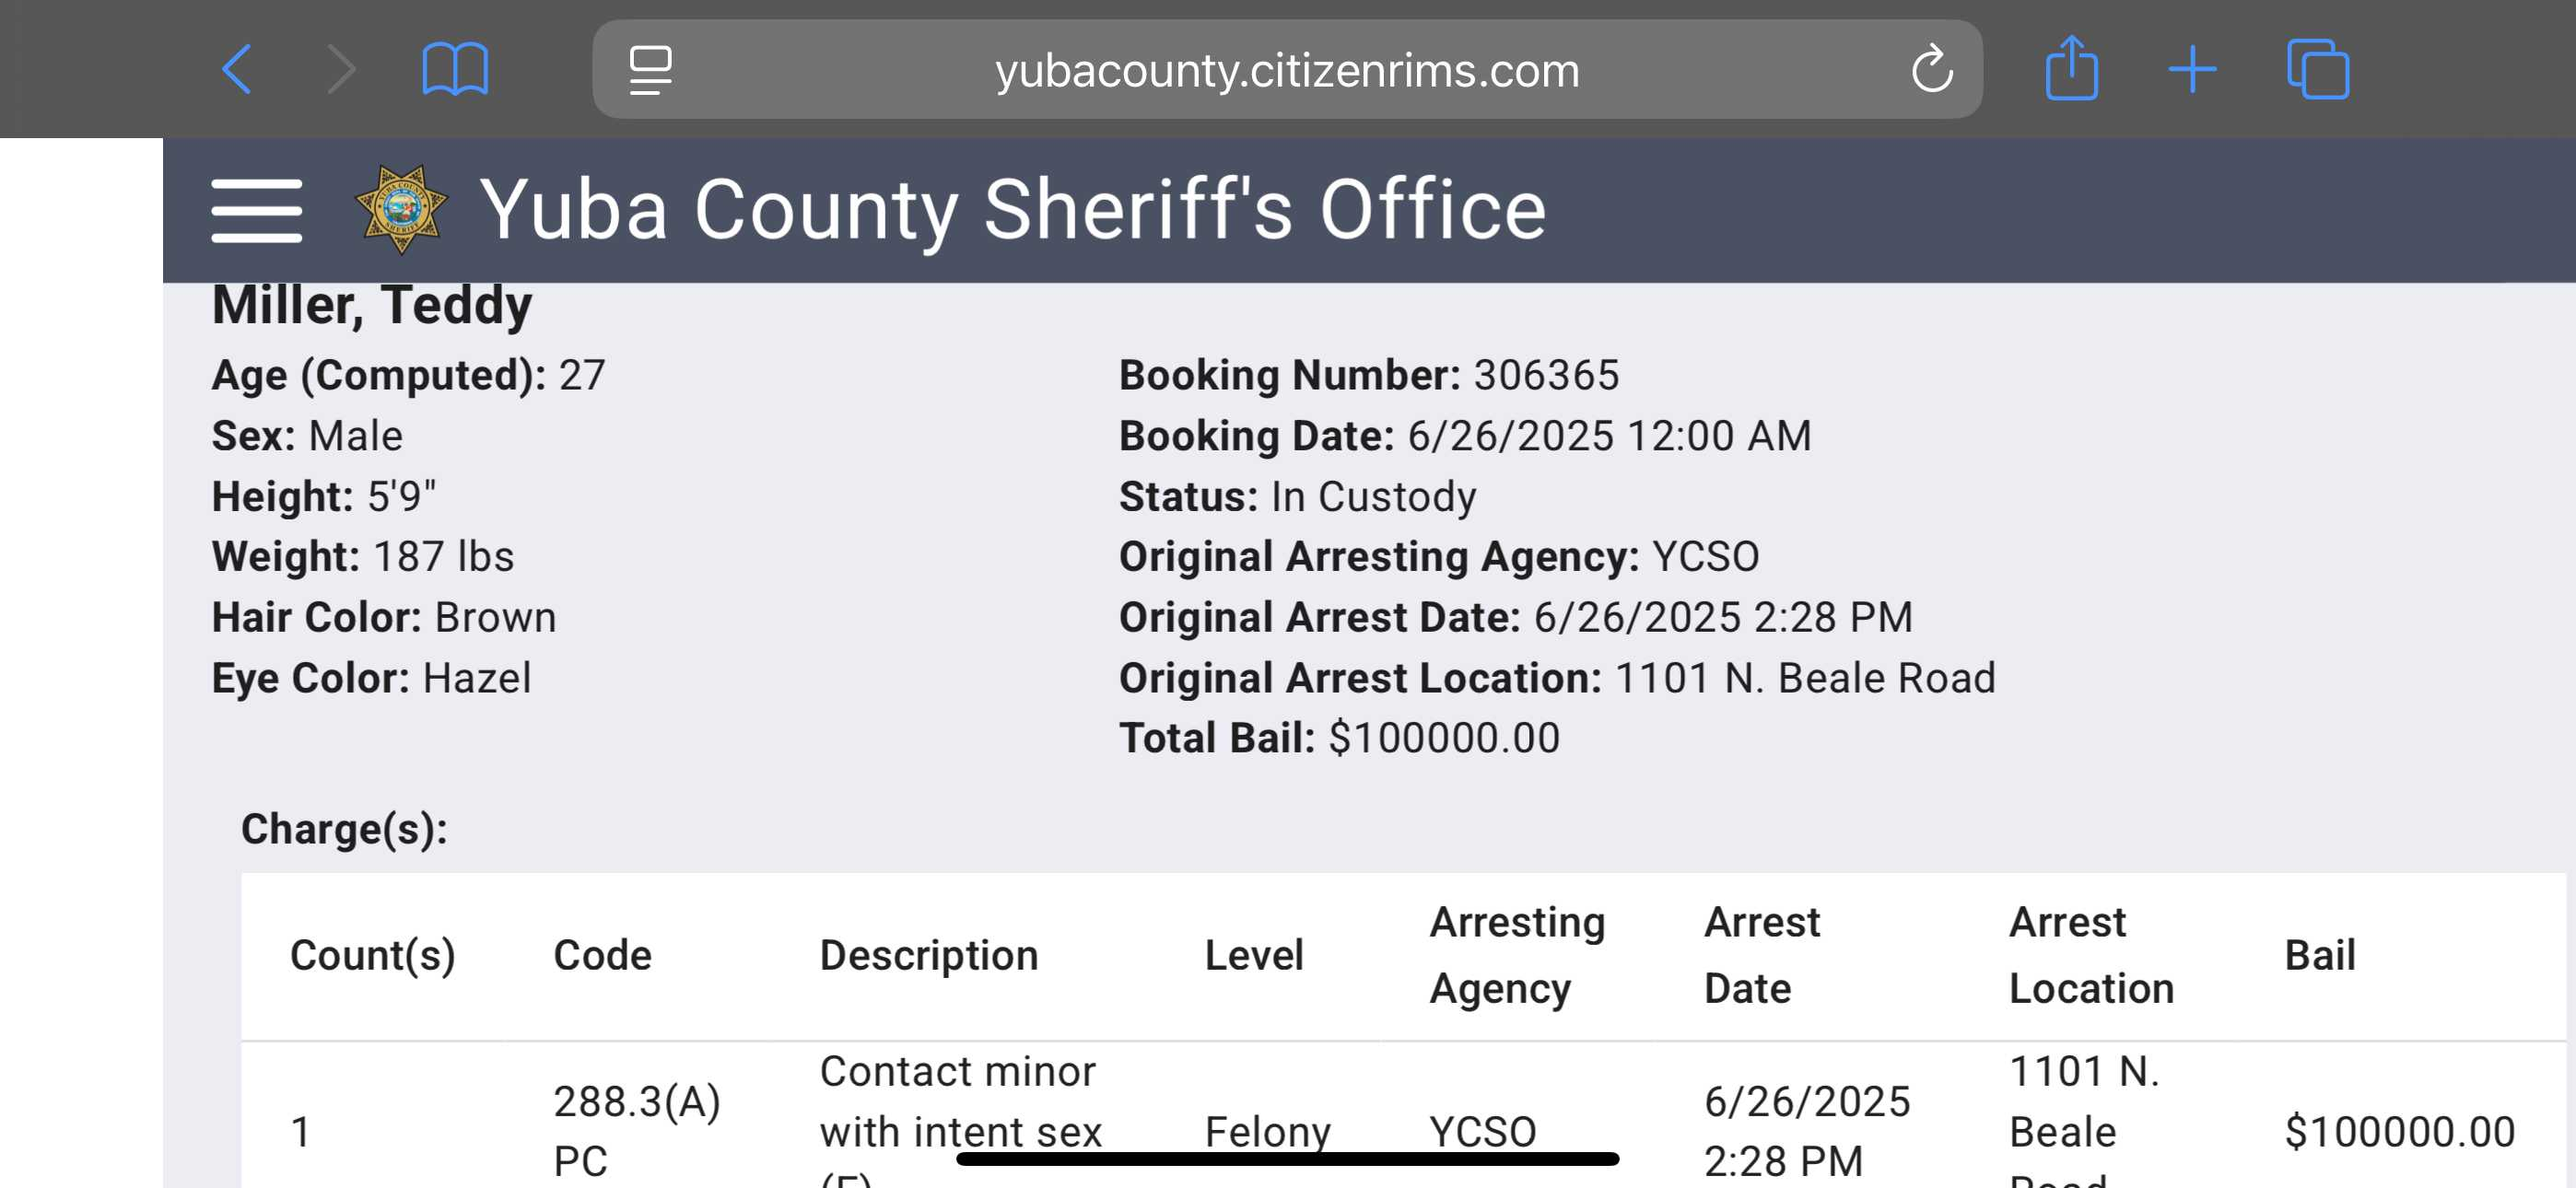2576x1188 pixels.
Task: Click the Level column header
Action: click(1254, 955)
